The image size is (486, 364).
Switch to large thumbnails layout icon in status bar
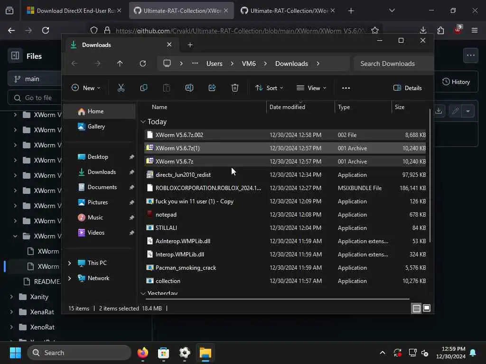(x=427, y=308)
